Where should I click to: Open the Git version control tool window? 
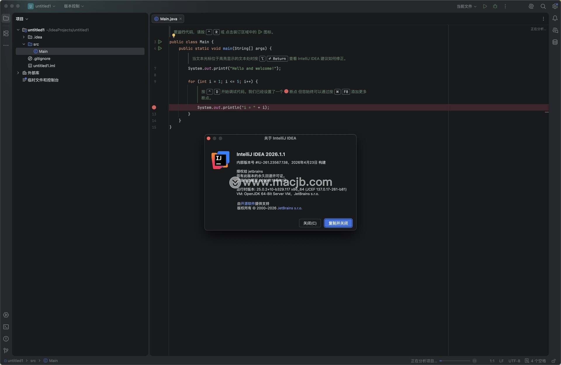[x=6, y=350]
